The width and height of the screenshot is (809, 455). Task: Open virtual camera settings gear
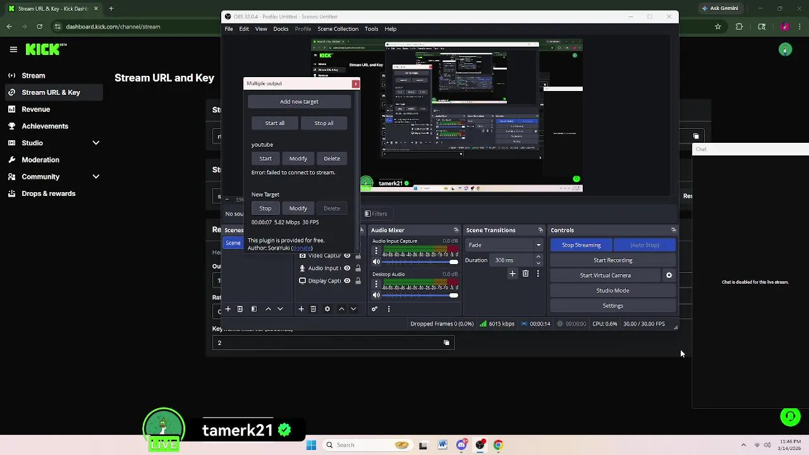click(669, 276)
